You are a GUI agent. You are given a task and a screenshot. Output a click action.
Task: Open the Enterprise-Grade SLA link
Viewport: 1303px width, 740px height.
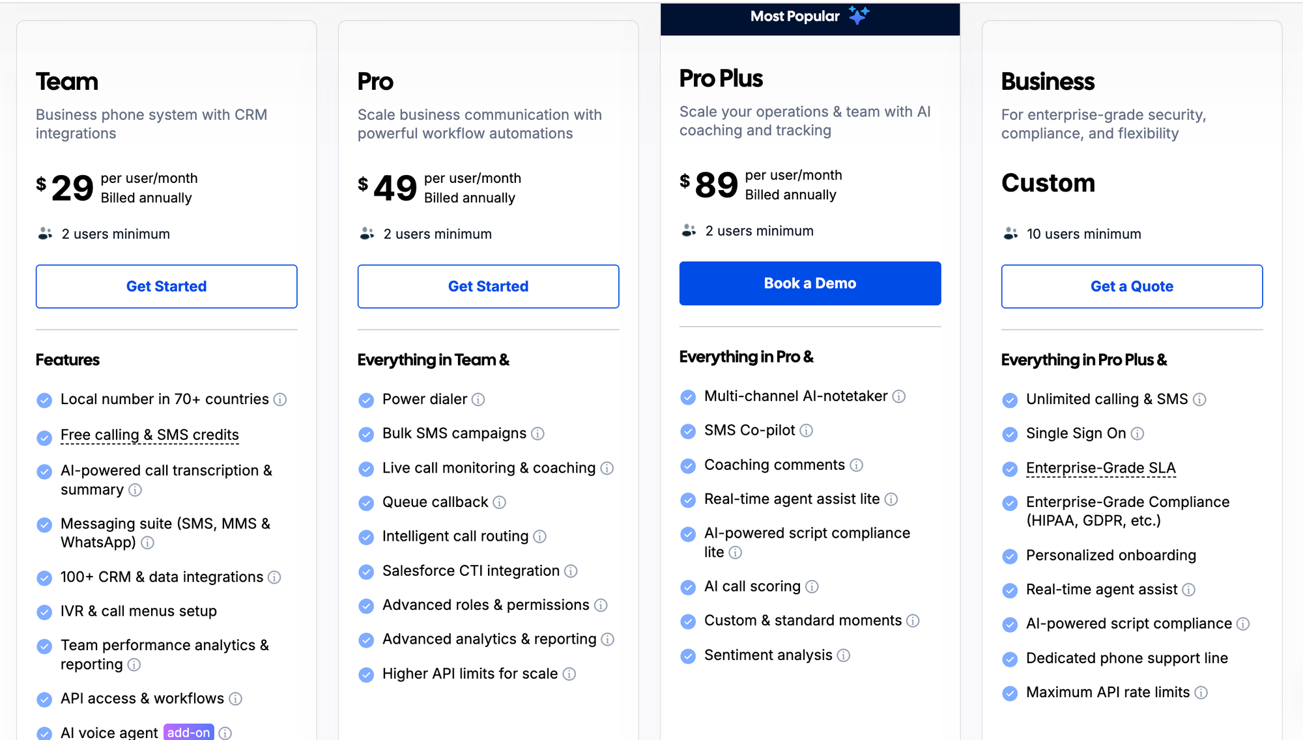pyautogui.click(x=1101, y=468)
